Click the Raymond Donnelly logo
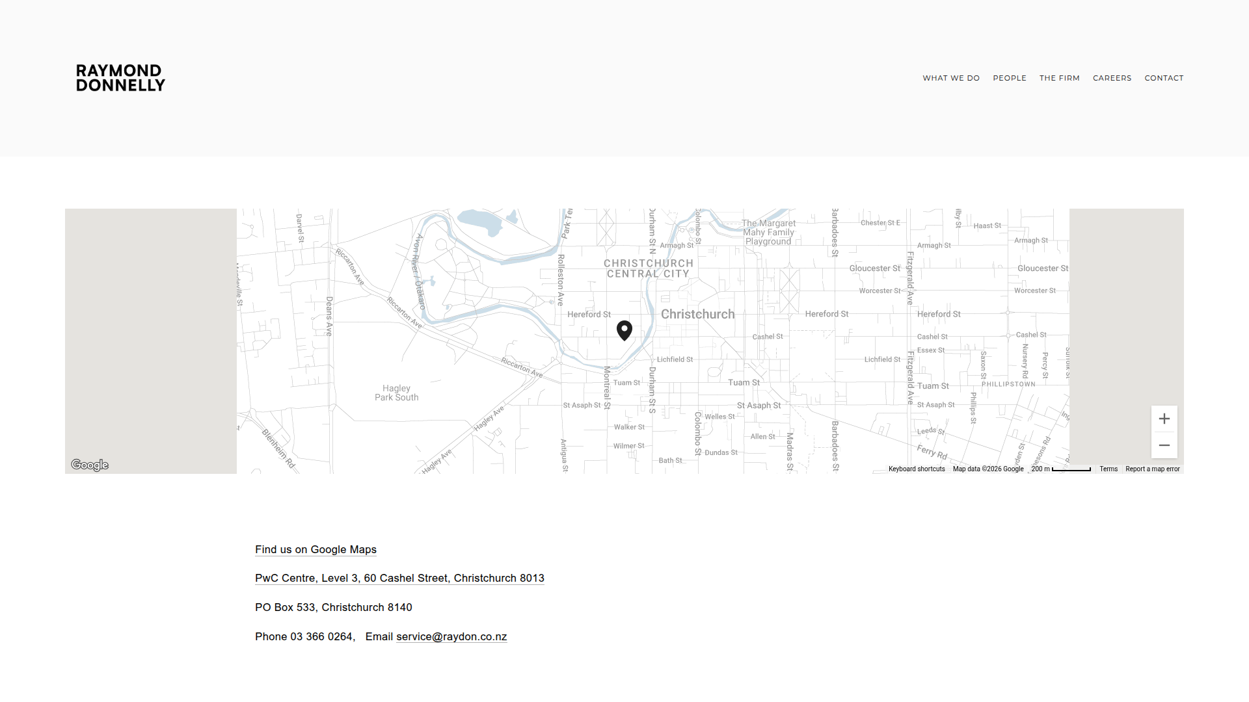1249x702 pixels. 120,78
